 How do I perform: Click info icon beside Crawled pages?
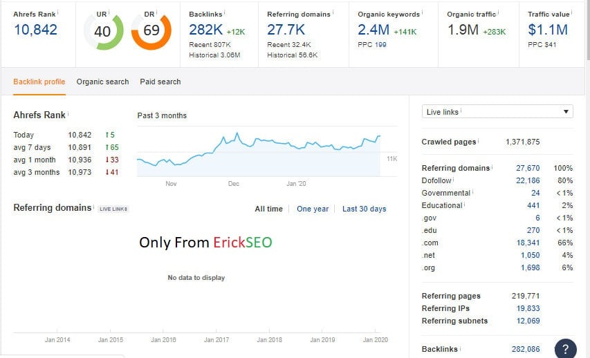(479, 141)
